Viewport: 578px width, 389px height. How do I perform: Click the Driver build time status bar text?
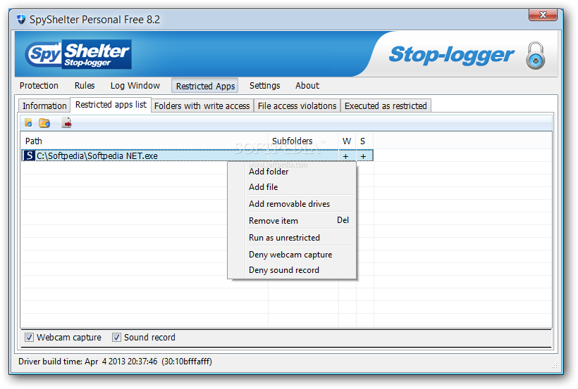click(115, 362)
